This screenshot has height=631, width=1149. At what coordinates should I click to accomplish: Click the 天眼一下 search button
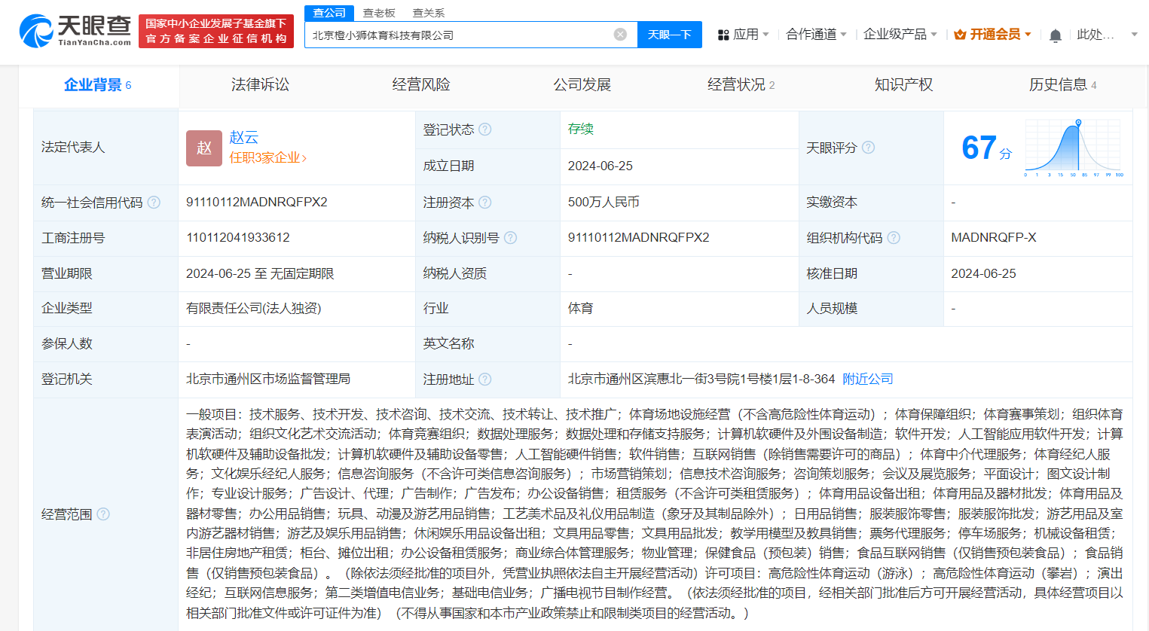click(x=669, y=35)
